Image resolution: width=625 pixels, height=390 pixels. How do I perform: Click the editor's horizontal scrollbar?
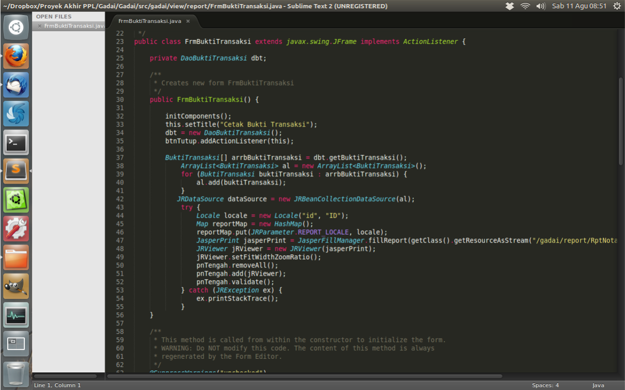click(x=305, y=376)
